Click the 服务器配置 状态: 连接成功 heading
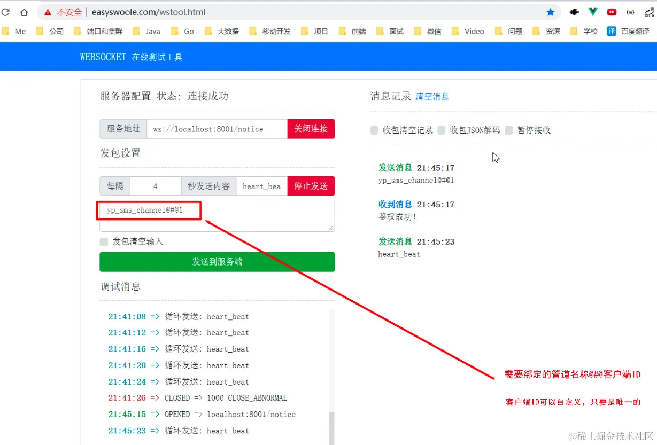This screenshot has height=445, width=657. pos(164,96)
